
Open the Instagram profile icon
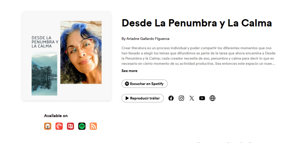point(181,98)
